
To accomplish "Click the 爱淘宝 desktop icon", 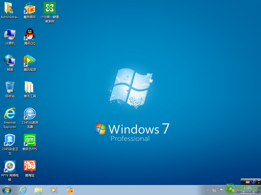I will tap(30, 167).
